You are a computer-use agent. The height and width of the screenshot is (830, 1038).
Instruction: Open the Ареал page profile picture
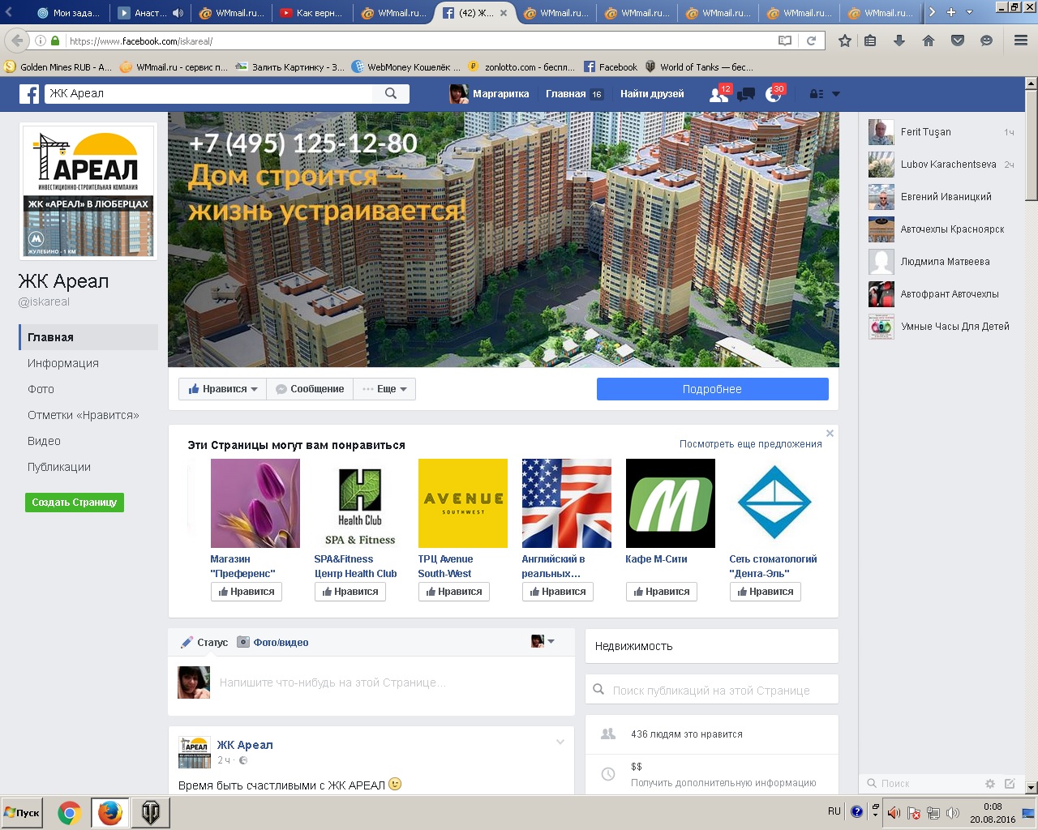tap(88, 191)
